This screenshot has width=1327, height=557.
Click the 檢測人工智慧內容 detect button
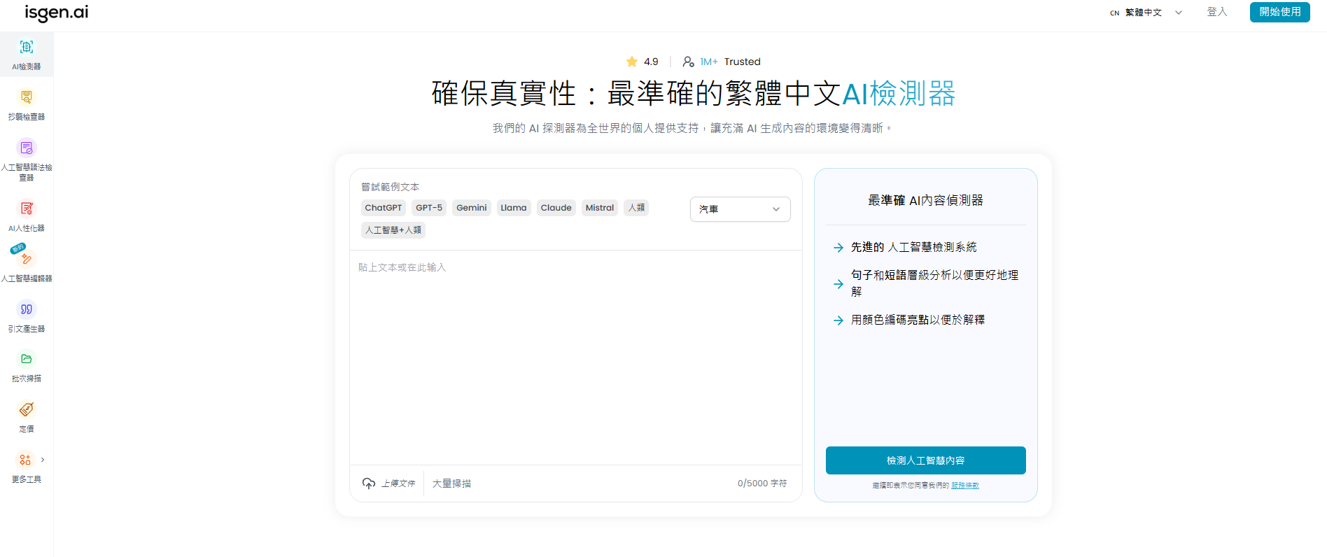tap(925, 460)
